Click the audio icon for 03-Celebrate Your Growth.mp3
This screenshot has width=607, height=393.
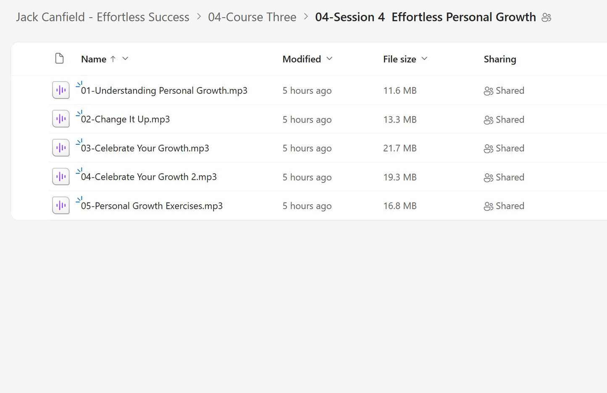point(60,148)
